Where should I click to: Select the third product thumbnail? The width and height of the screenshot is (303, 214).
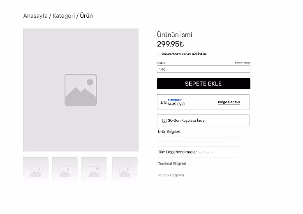94,170
